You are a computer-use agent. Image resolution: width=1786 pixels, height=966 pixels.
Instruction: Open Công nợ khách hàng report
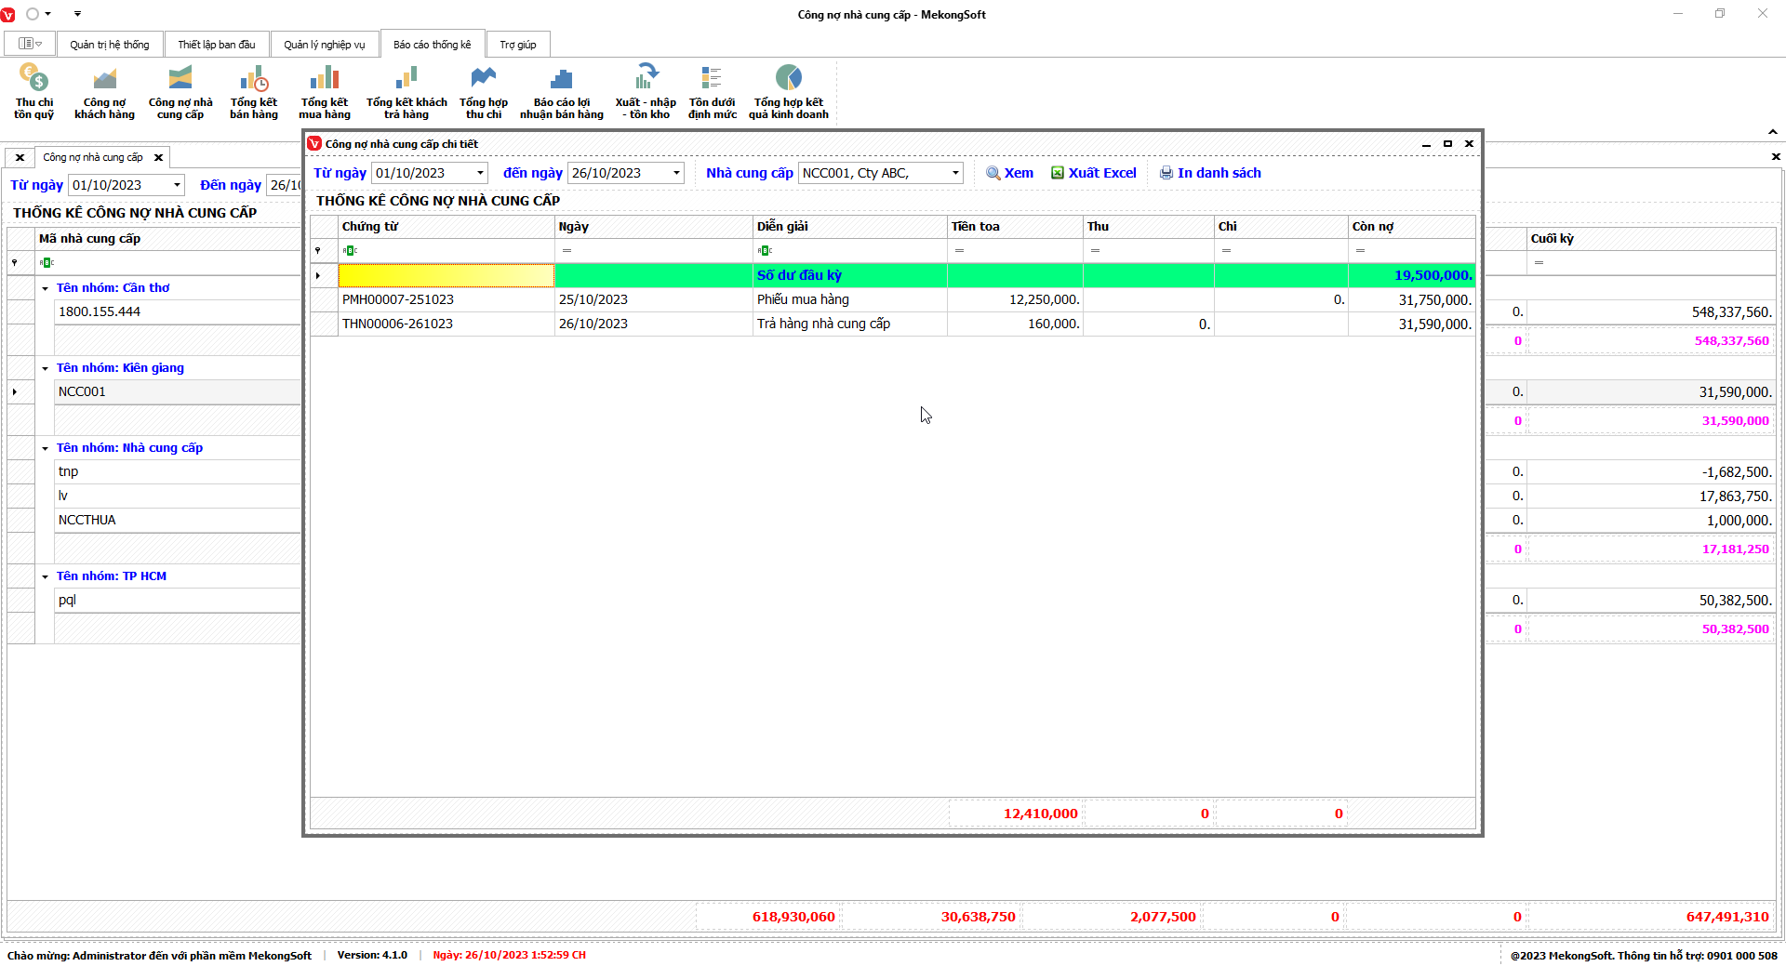coord(104,91)
